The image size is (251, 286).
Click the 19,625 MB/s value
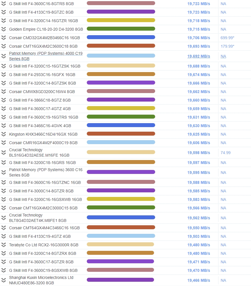click(199, 134)
